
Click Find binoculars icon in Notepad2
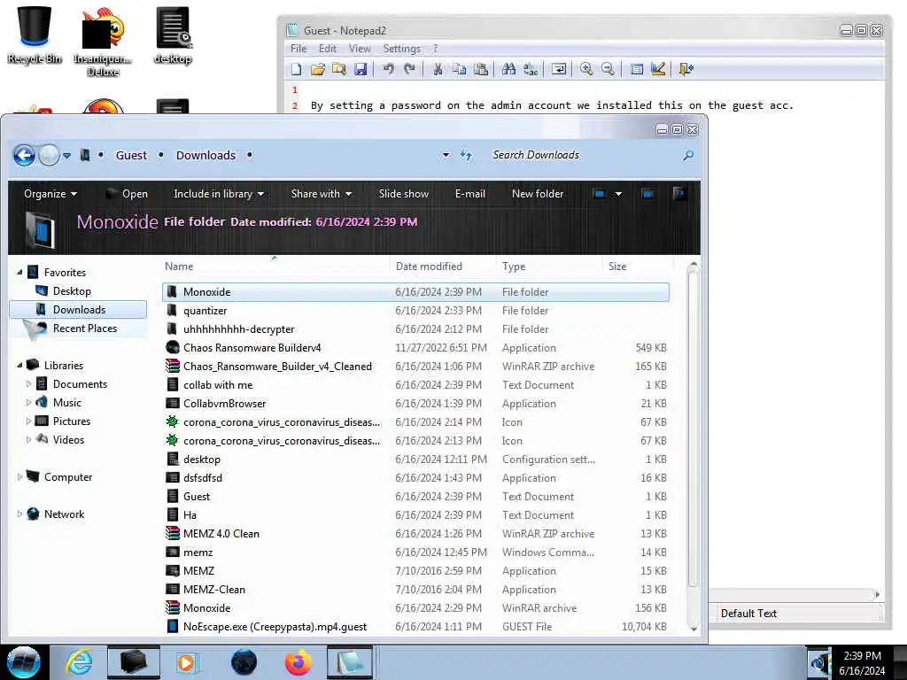click(509, 69)
